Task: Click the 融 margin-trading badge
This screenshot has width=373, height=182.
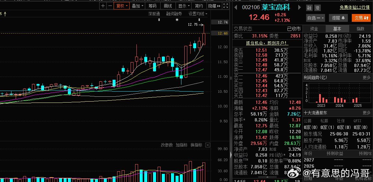Action: [309, 8]
